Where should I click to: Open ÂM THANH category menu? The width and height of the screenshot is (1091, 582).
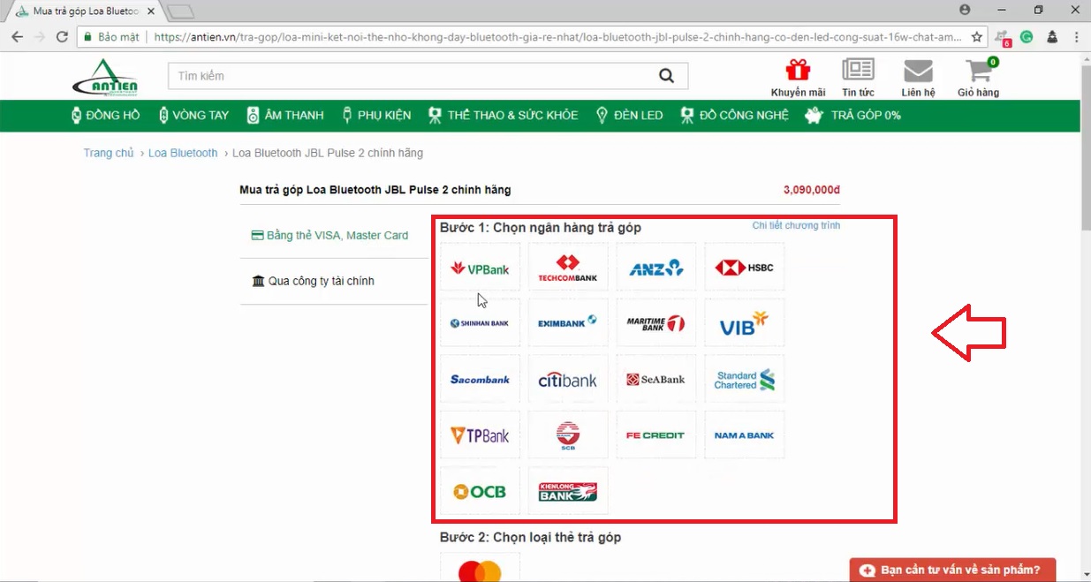[285, 115]
